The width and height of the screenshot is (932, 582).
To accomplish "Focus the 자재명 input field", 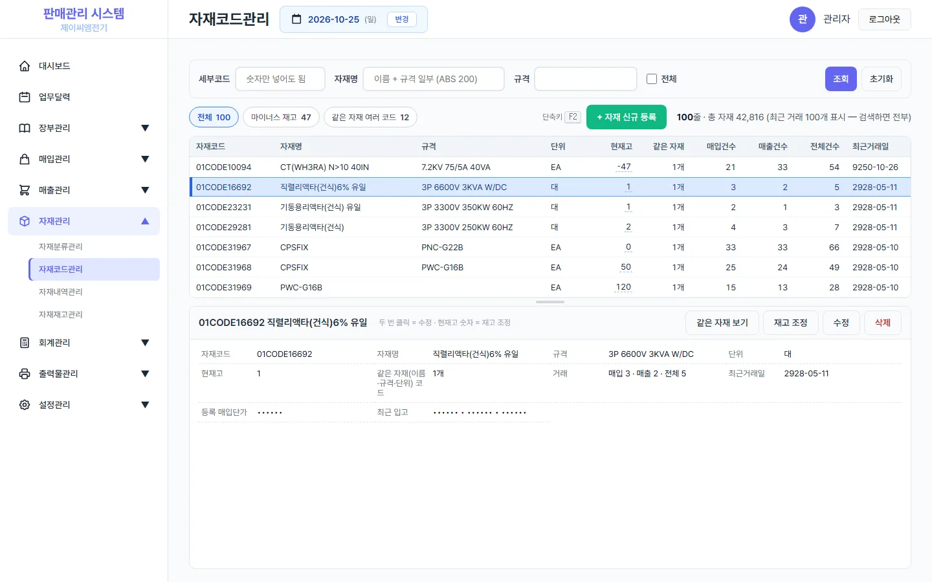I will point(434,79).
